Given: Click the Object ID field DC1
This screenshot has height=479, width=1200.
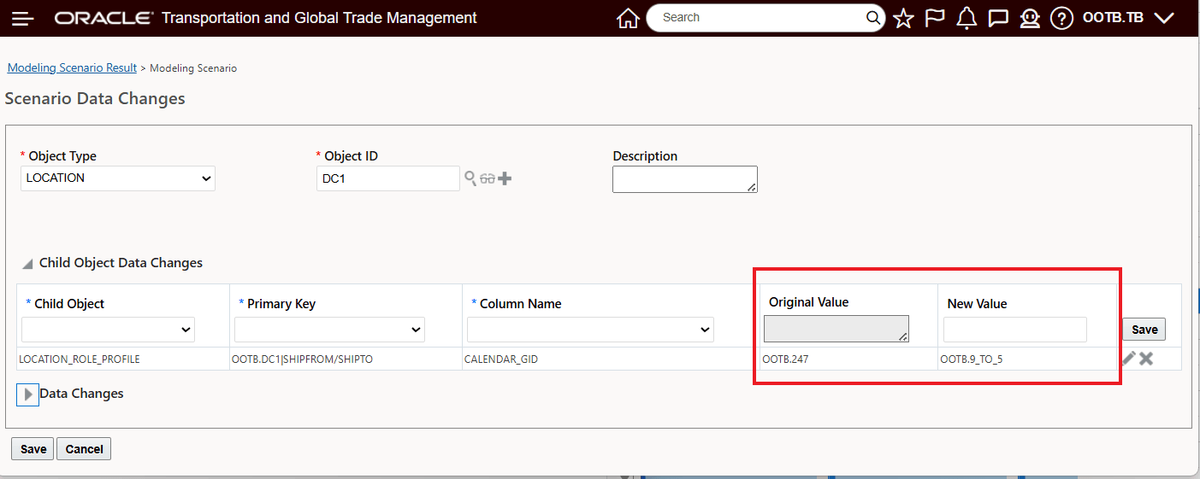Looking at the screenshot, I should click(x=388, y=178).
